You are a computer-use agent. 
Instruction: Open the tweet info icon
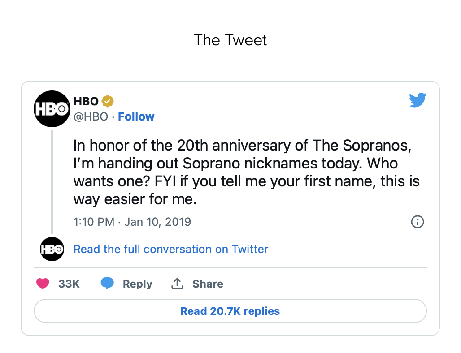tap(418, 222)
